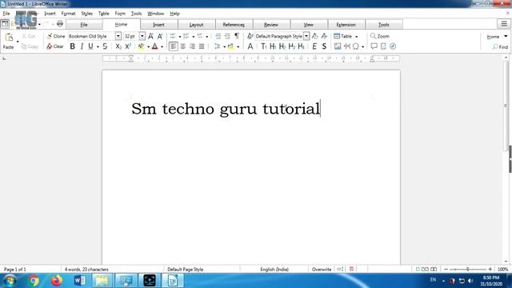Image resolution: width=512 pixels, height=288 pixels.
Task: Adjust the zoom slider in status bar
Action: coord(468,270)
